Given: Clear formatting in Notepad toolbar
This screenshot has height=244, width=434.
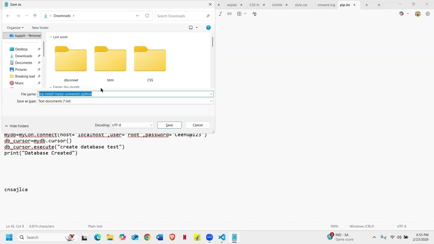Looking at the screenshot, I should (x=255, y=14).
